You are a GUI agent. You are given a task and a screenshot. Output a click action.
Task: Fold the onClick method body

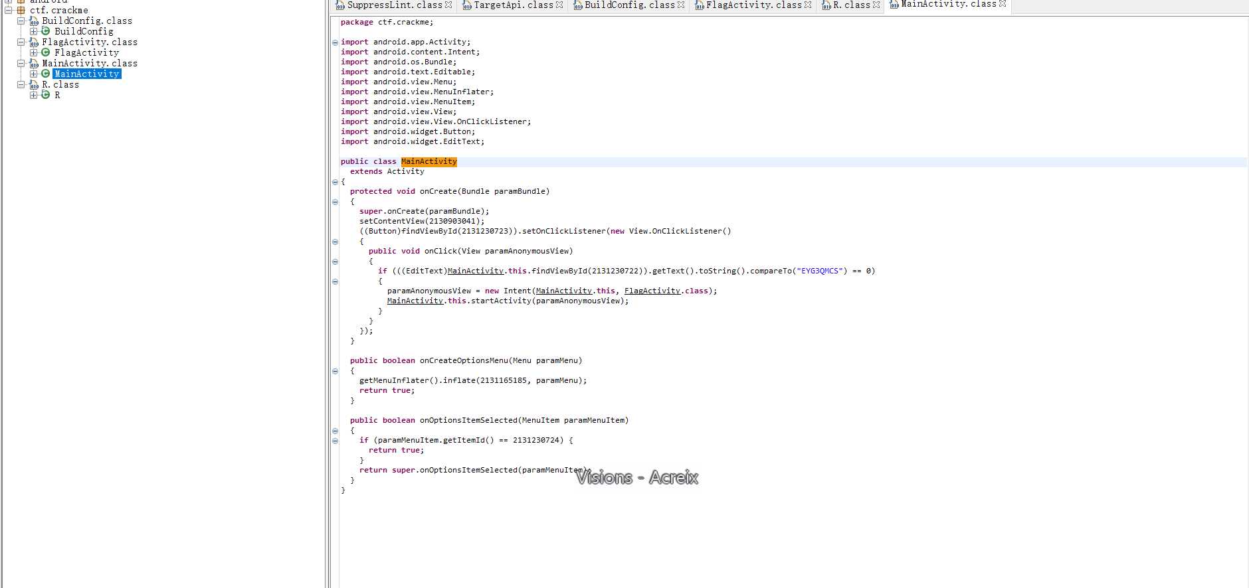[335, 261]
